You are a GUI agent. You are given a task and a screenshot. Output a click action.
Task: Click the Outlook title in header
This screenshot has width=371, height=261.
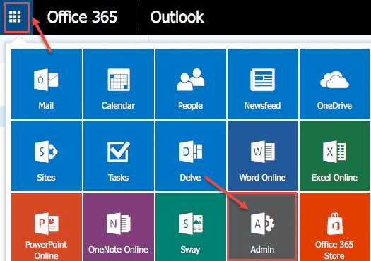point(177,17)
